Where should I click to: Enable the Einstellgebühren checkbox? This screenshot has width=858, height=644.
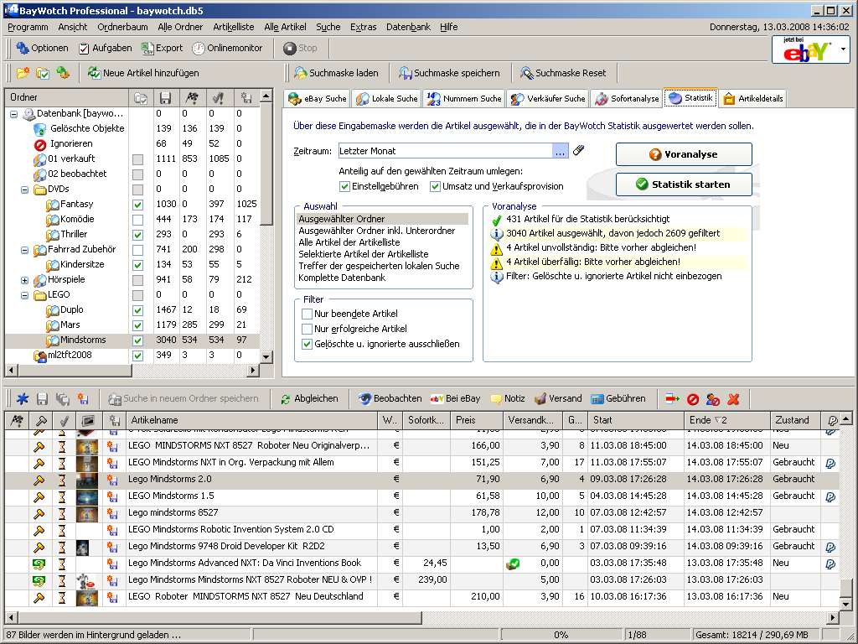click(344, 187)
